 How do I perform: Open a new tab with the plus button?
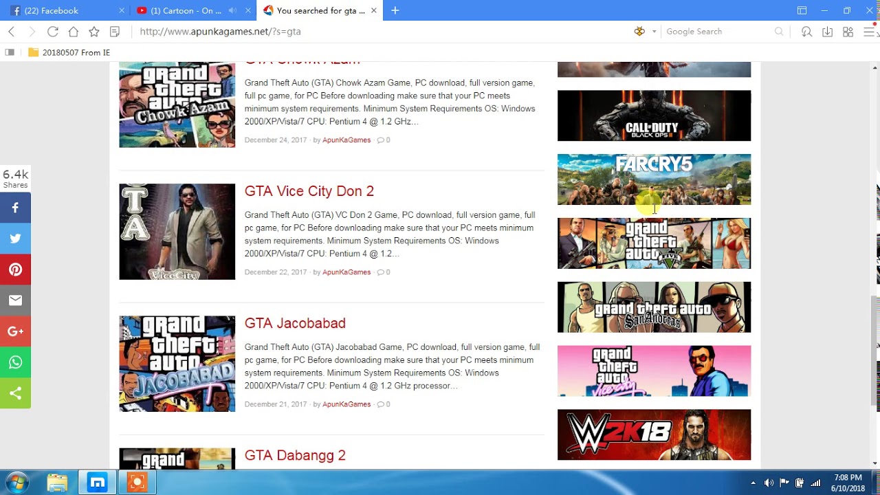(x=395, y=10)
